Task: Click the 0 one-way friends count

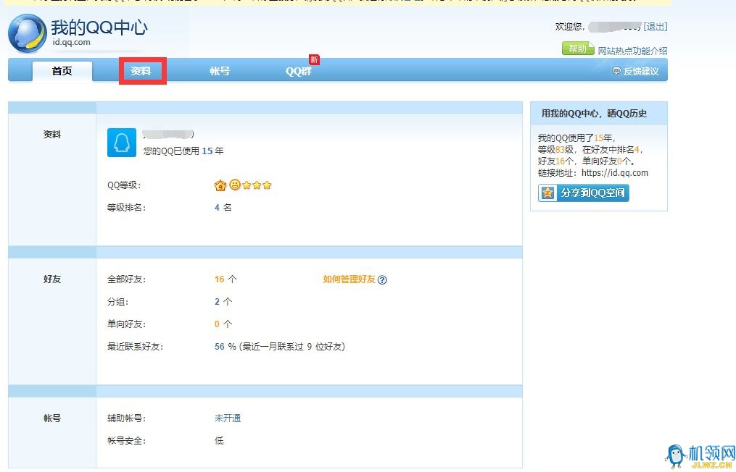Action: coord(217,324)
